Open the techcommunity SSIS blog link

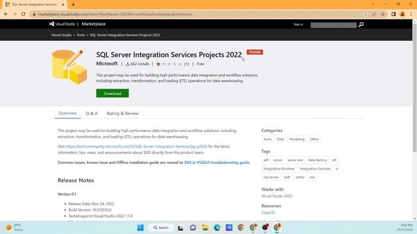coord(136,146)
